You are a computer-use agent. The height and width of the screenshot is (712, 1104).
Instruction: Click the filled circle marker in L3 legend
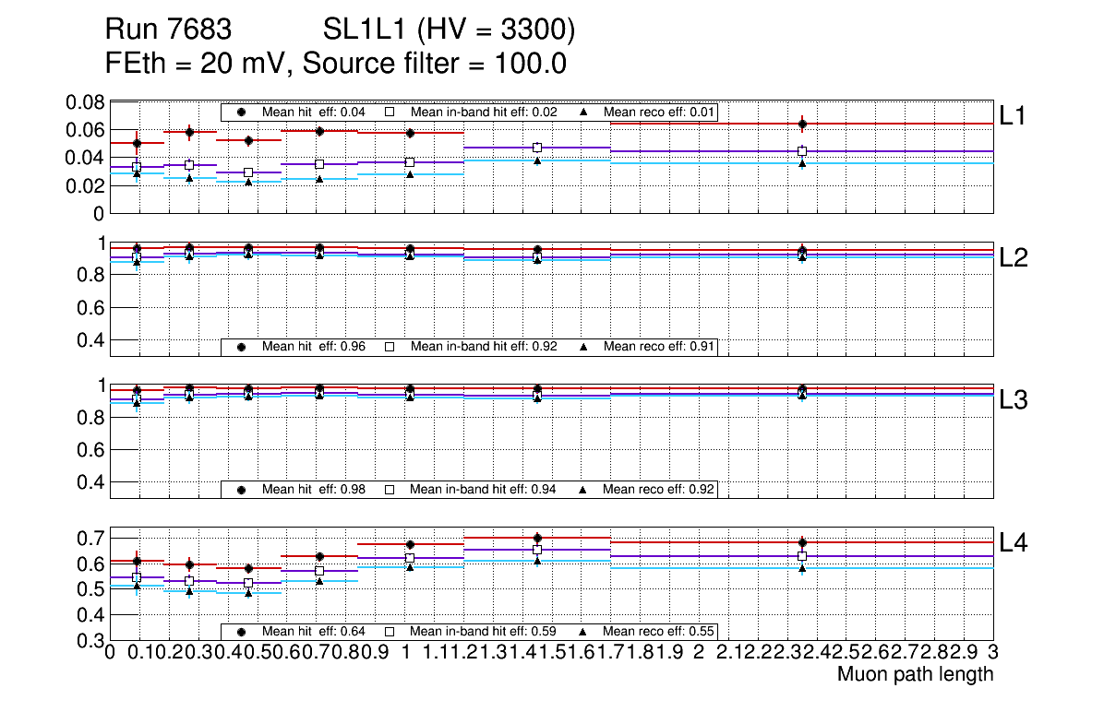(242, 489)
